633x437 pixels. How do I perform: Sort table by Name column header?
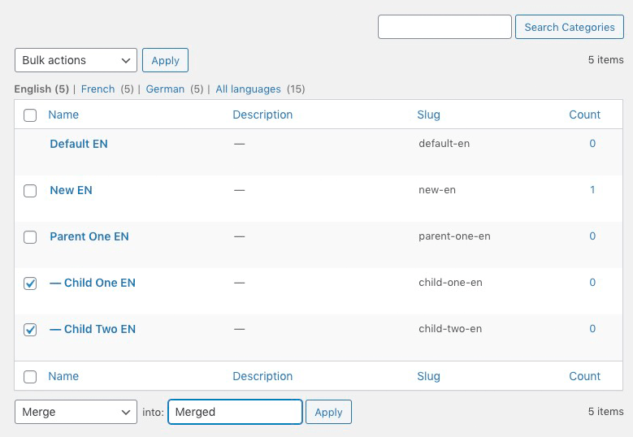(63, 115)
